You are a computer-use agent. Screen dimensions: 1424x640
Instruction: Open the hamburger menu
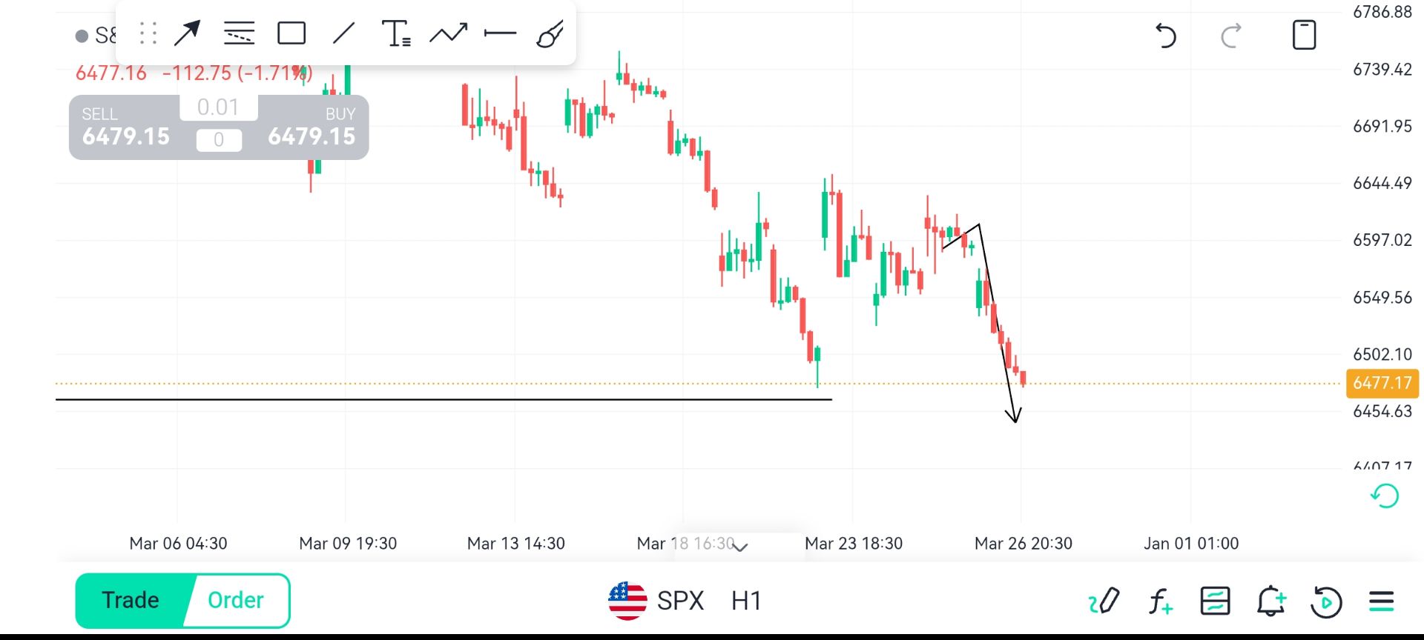(x=1382, y=601)
